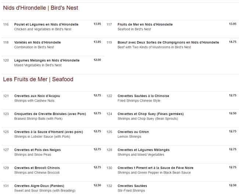Select Crevettes et Pois des Neiges
The image size is (239, 195).
click(38, 150)
